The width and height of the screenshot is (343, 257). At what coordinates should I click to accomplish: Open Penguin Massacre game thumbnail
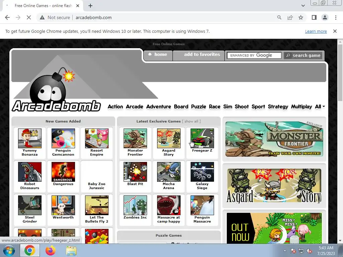[x=202, y=205]
